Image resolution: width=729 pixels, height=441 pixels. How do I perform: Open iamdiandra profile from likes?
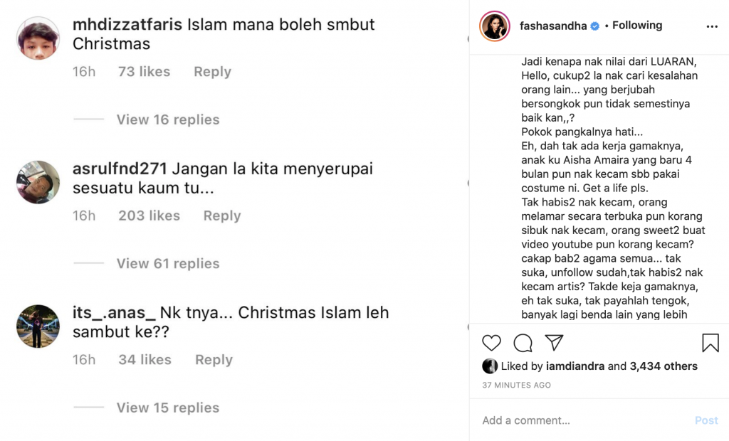[x=575, y=366]
